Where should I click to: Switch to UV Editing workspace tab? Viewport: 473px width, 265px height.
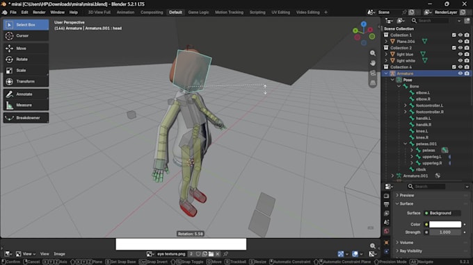point(281,12)
